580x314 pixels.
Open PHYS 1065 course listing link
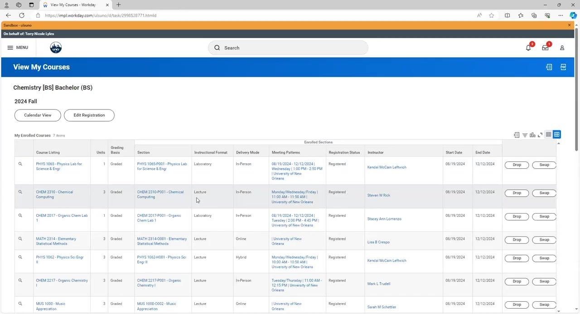pos(59,166)
